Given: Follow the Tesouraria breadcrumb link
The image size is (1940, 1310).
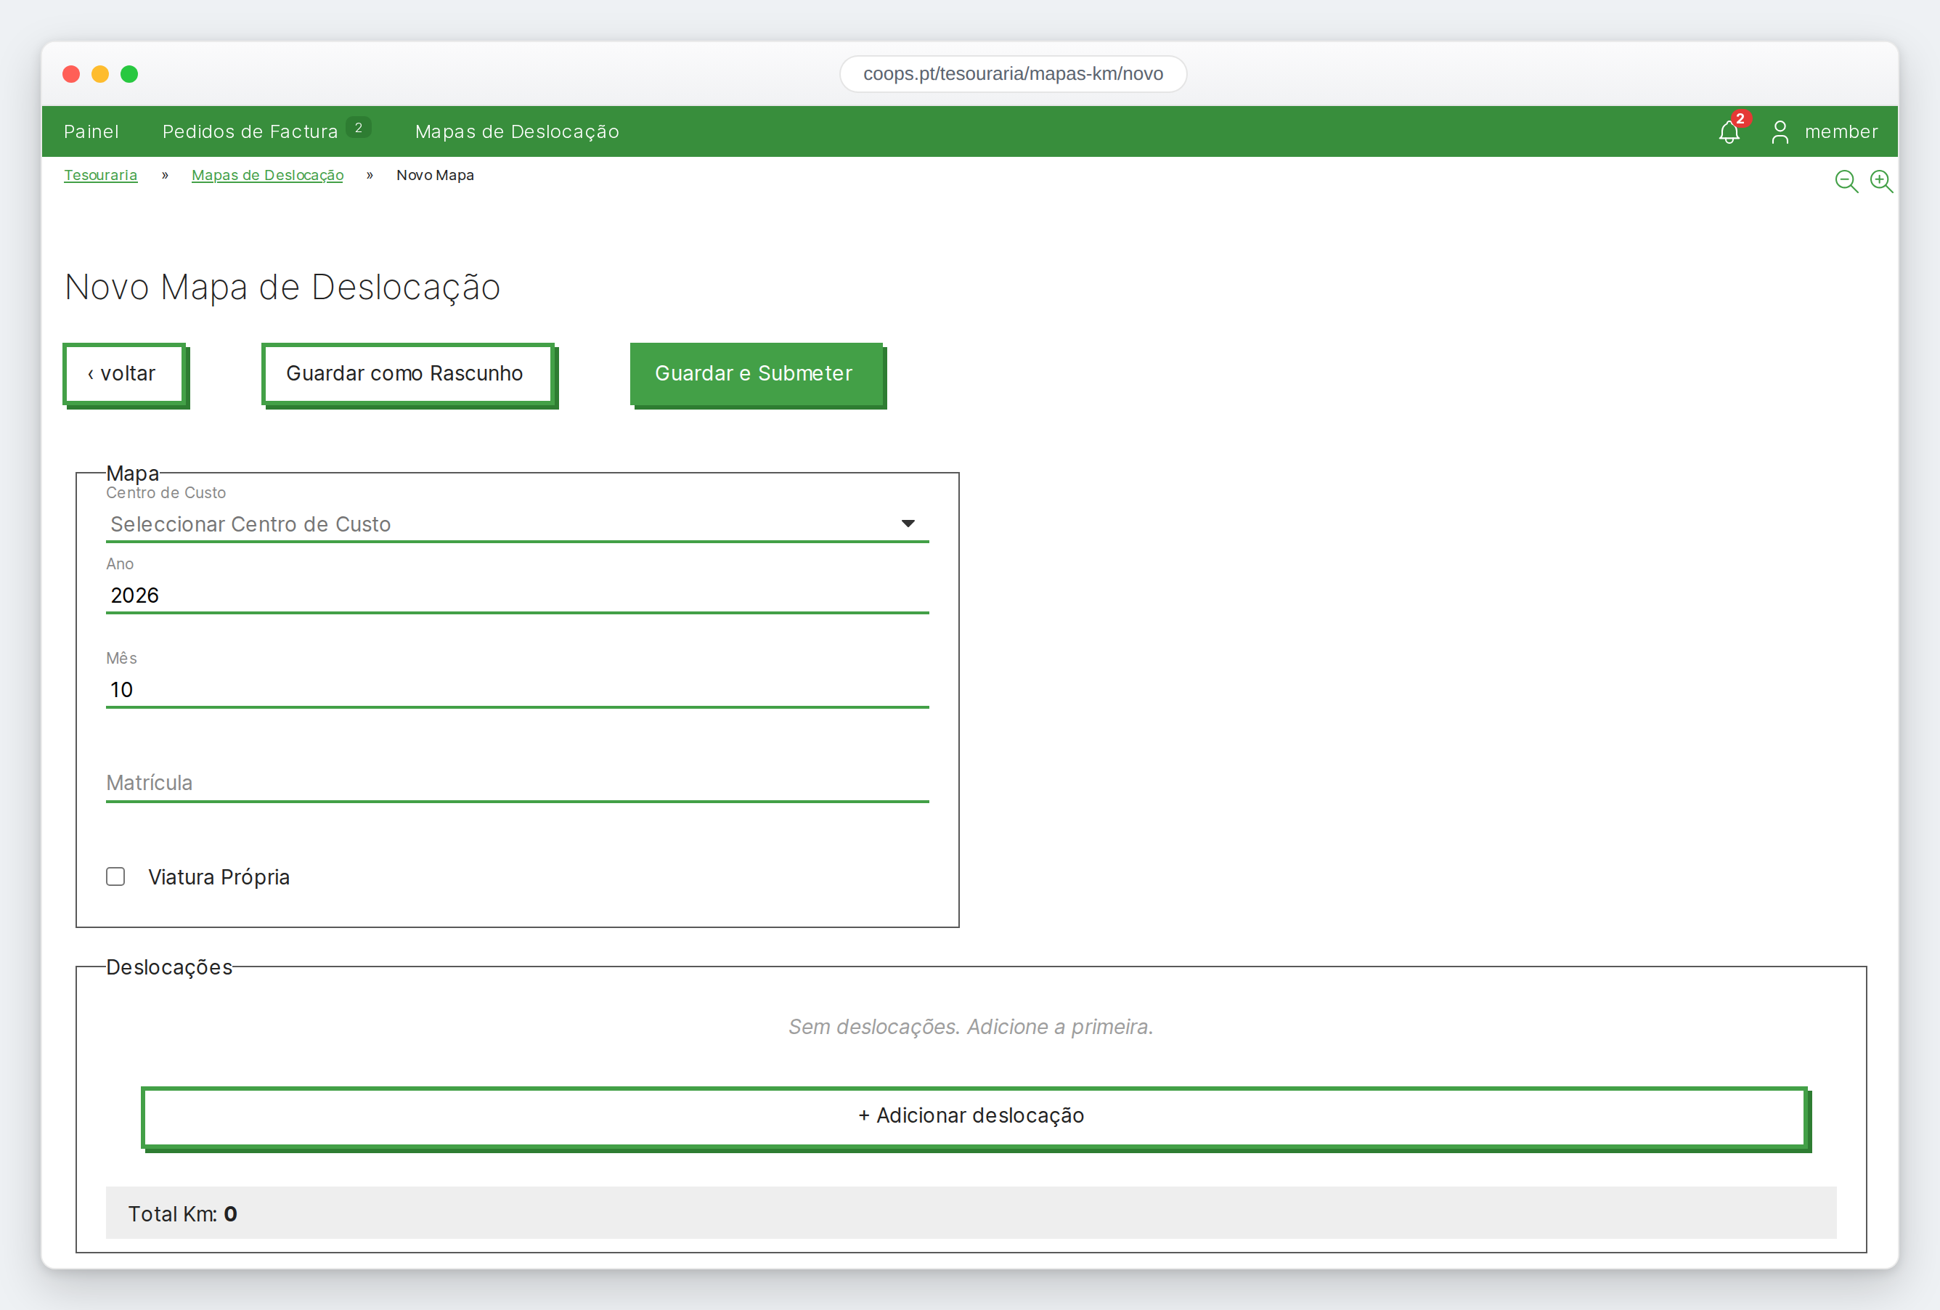Looking at the screenshot, I should tap(100, 174).
